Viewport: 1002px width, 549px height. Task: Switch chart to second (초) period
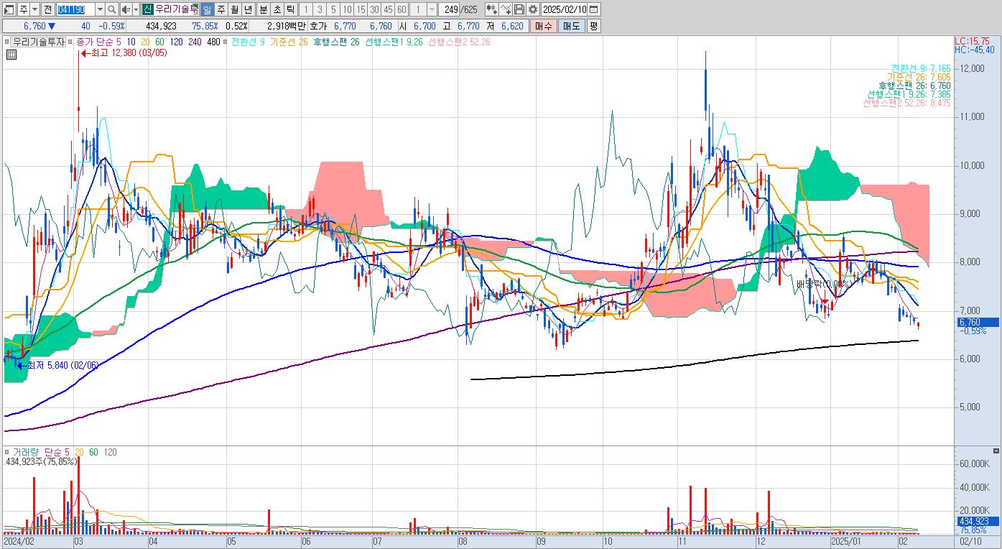[277, 9]
